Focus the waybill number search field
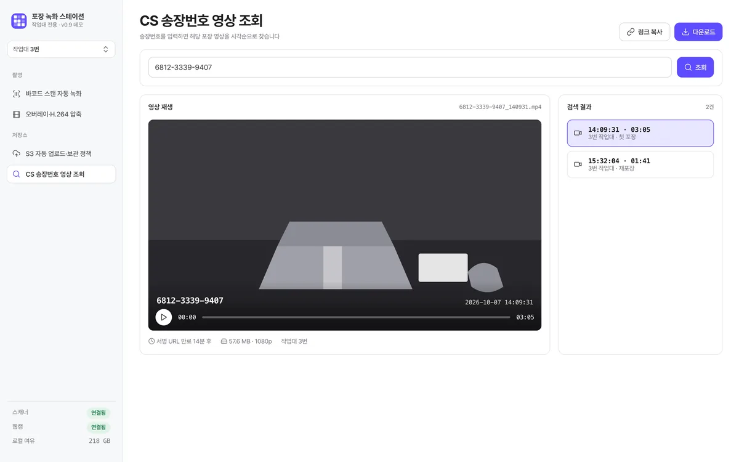The image size is (739, 462). tap(410, 67)
